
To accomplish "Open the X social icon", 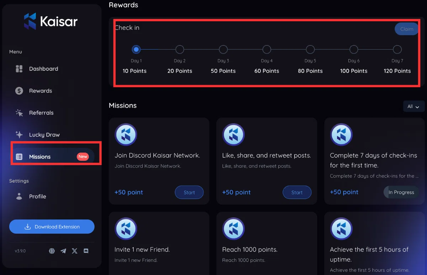I will 74,251.
